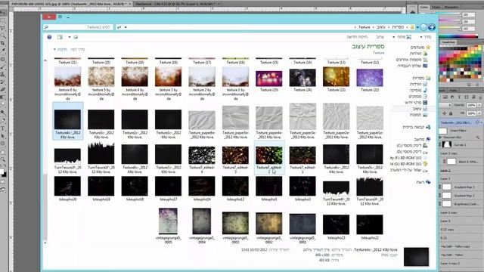Open the arrange by folder (תיקיה) dropdown
This screenshot has height=272, width=484.
click(x=60, y=49)
